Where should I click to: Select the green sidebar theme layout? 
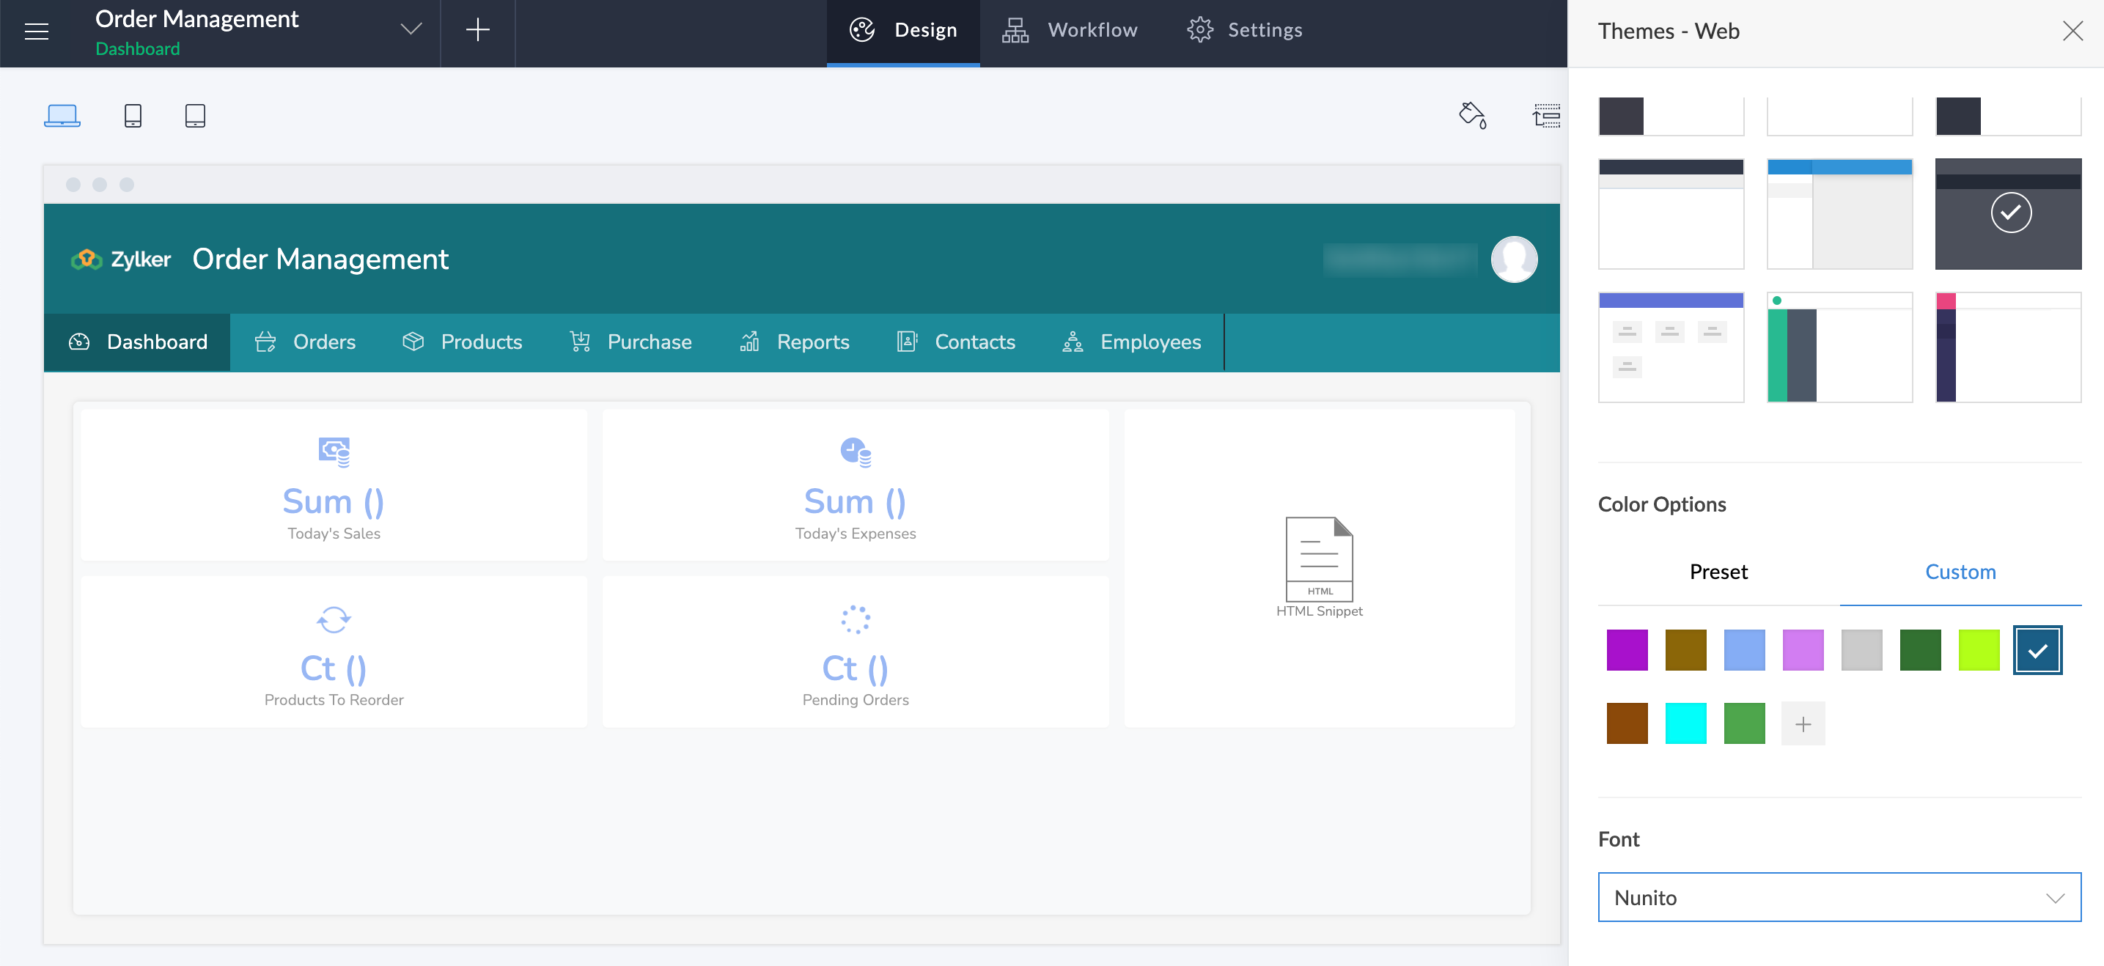[1839, 347]
